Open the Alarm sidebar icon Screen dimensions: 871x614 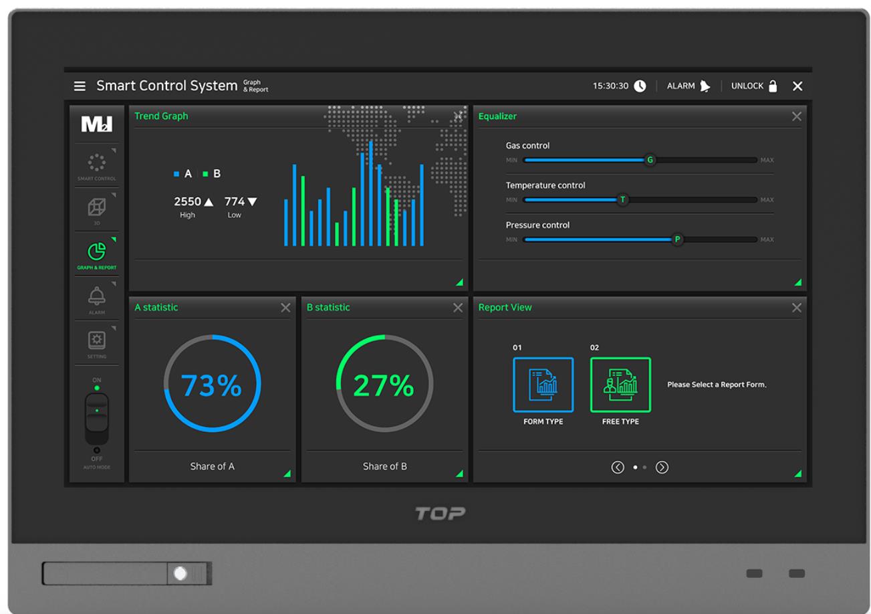97,296
